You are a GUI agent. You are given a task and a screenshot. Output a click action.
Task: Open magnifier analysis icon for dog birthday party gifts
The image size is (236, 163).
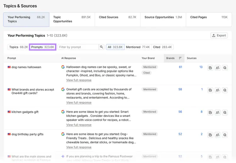[x=225, y=135]
